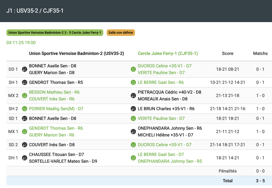Image resolution: width=272 pixels, height=188 pixels.
Task: Select the green match date 03-11-25 19:00
Action: point(21,43)
